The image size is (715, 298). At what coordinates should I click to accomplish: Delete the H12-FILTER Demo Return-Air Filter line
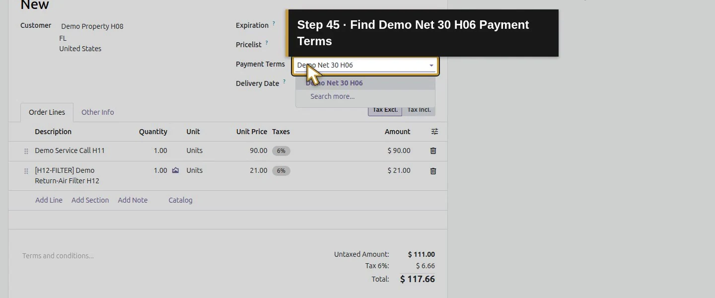(x=433, y=171)
